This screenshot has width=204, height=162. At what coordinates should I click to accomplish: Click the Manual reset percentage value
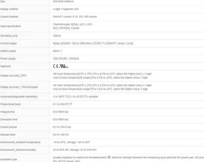(x=61, y=135)
